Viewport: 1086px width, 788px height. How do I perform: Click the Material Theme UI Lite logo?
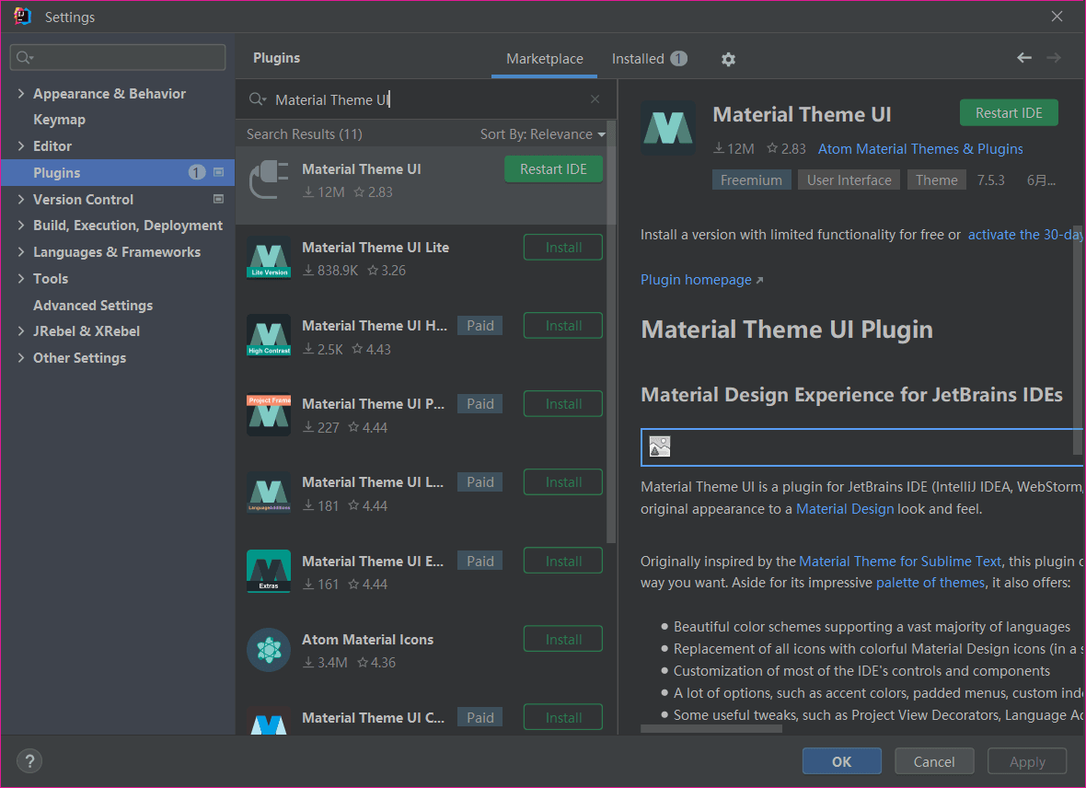[x=269, y=258]
